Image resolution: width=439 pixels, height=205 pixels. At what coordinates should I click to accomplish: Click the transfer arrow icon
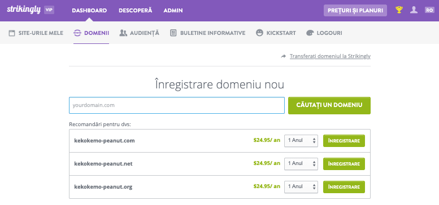coord(284,56)
